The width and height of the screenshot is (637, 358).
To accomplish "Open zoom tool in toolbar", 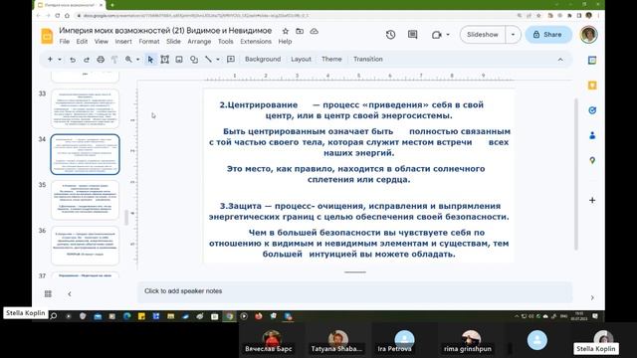I will click(x=128, y=60).
